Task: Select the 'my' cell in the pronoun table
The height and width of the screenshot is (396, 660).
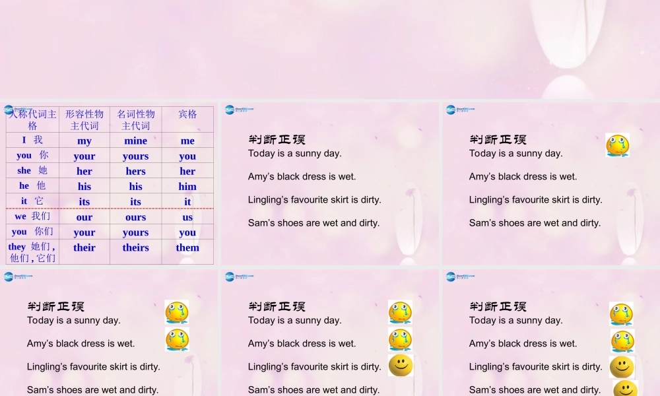Action: click(x=84, y=141)
